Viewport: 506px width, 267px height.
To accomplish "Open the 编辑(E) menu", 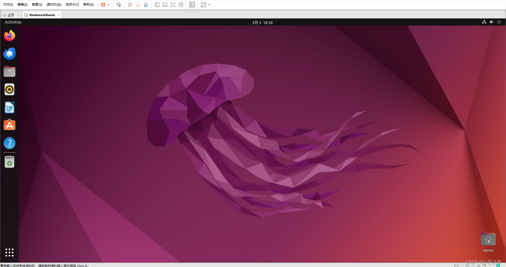I will coord(22,4).
